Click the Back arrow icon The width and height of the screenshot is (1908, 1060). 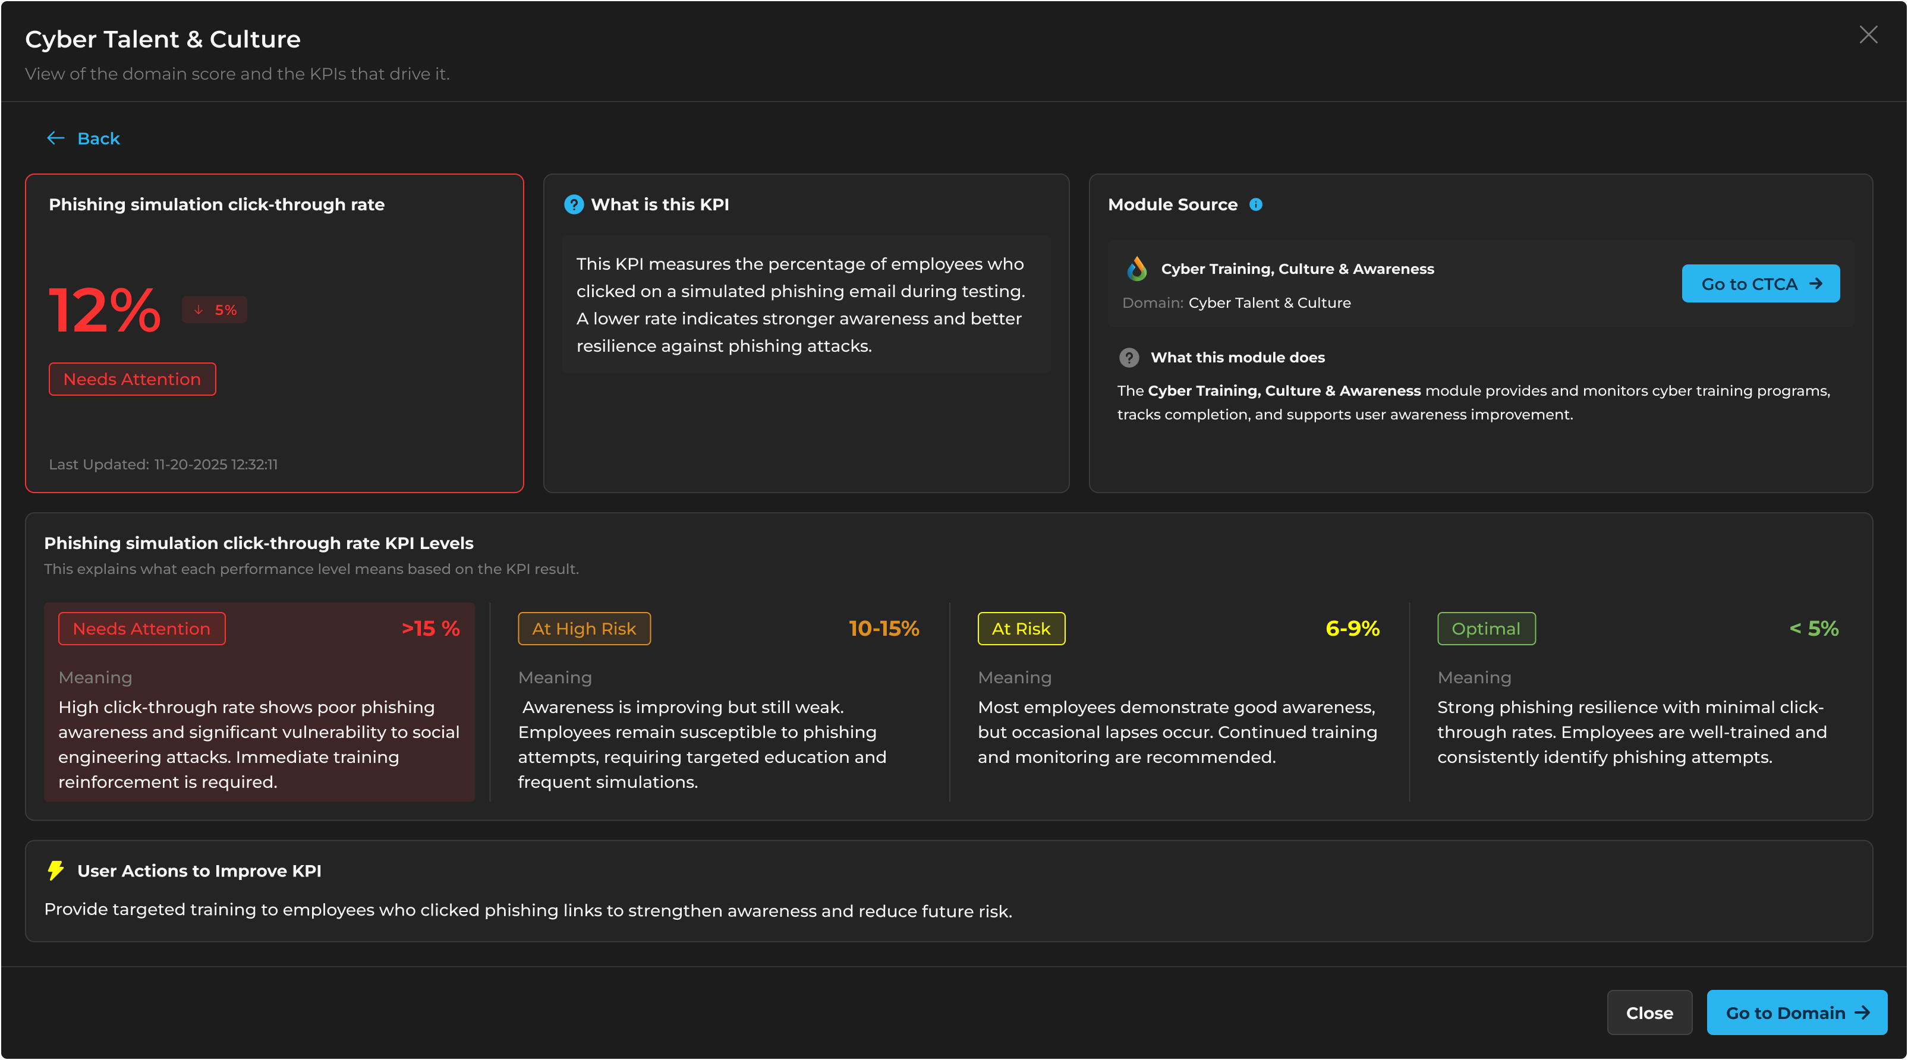pos(55,138)
